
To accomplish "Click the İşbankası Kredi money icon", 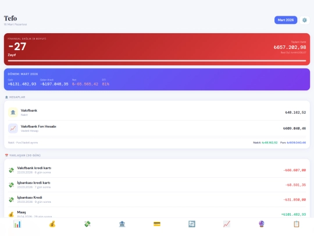I will 12,199.
